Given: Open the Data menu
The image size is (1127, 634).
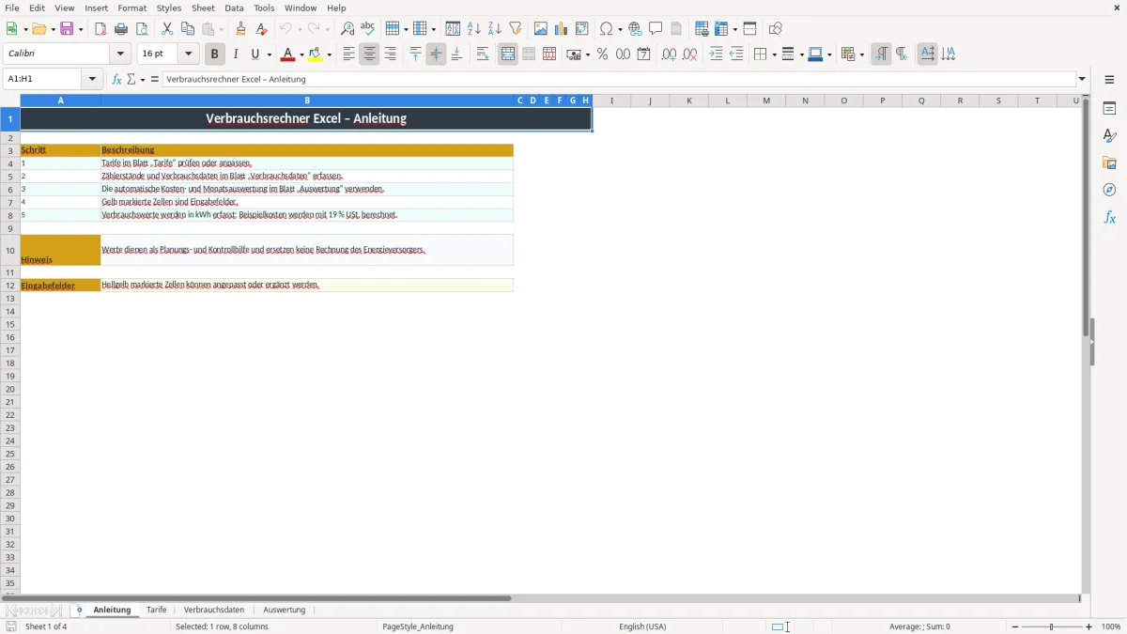Looking at the screenshot, I should [x=234, y=8].
